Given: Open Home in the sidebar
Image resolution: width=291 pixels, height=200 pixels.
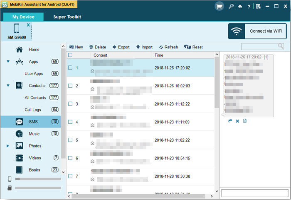Looking at the screenshot, I should point(34,50).
